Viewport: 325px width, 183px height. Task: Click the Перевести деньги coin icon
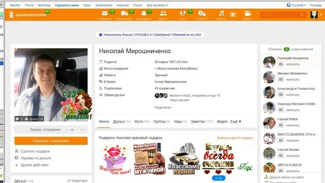pyautogui.click(x=17, y=158)
